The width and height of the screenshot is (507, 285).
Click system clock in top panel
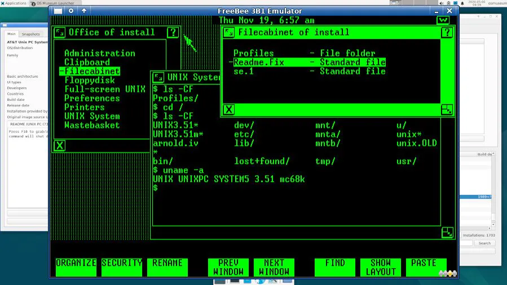click(x=477, y=3)
